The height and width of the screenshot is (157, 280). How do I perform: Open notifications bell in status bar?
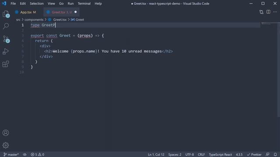(x=275, y=154)
